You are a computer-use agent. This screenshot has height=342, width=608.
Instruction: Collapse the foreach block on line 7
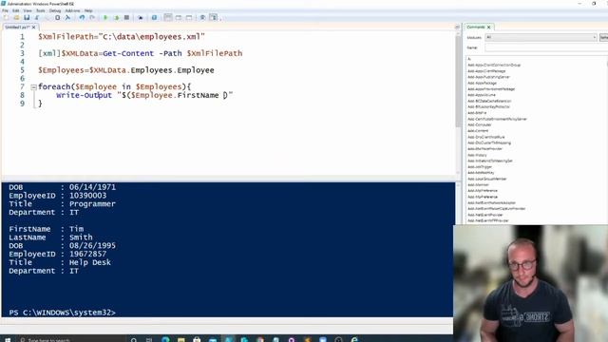click(33, 87)
